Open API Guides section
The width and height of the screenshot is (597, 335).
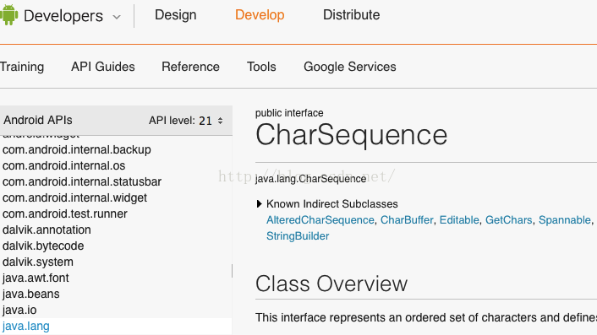tap(103, 67)
